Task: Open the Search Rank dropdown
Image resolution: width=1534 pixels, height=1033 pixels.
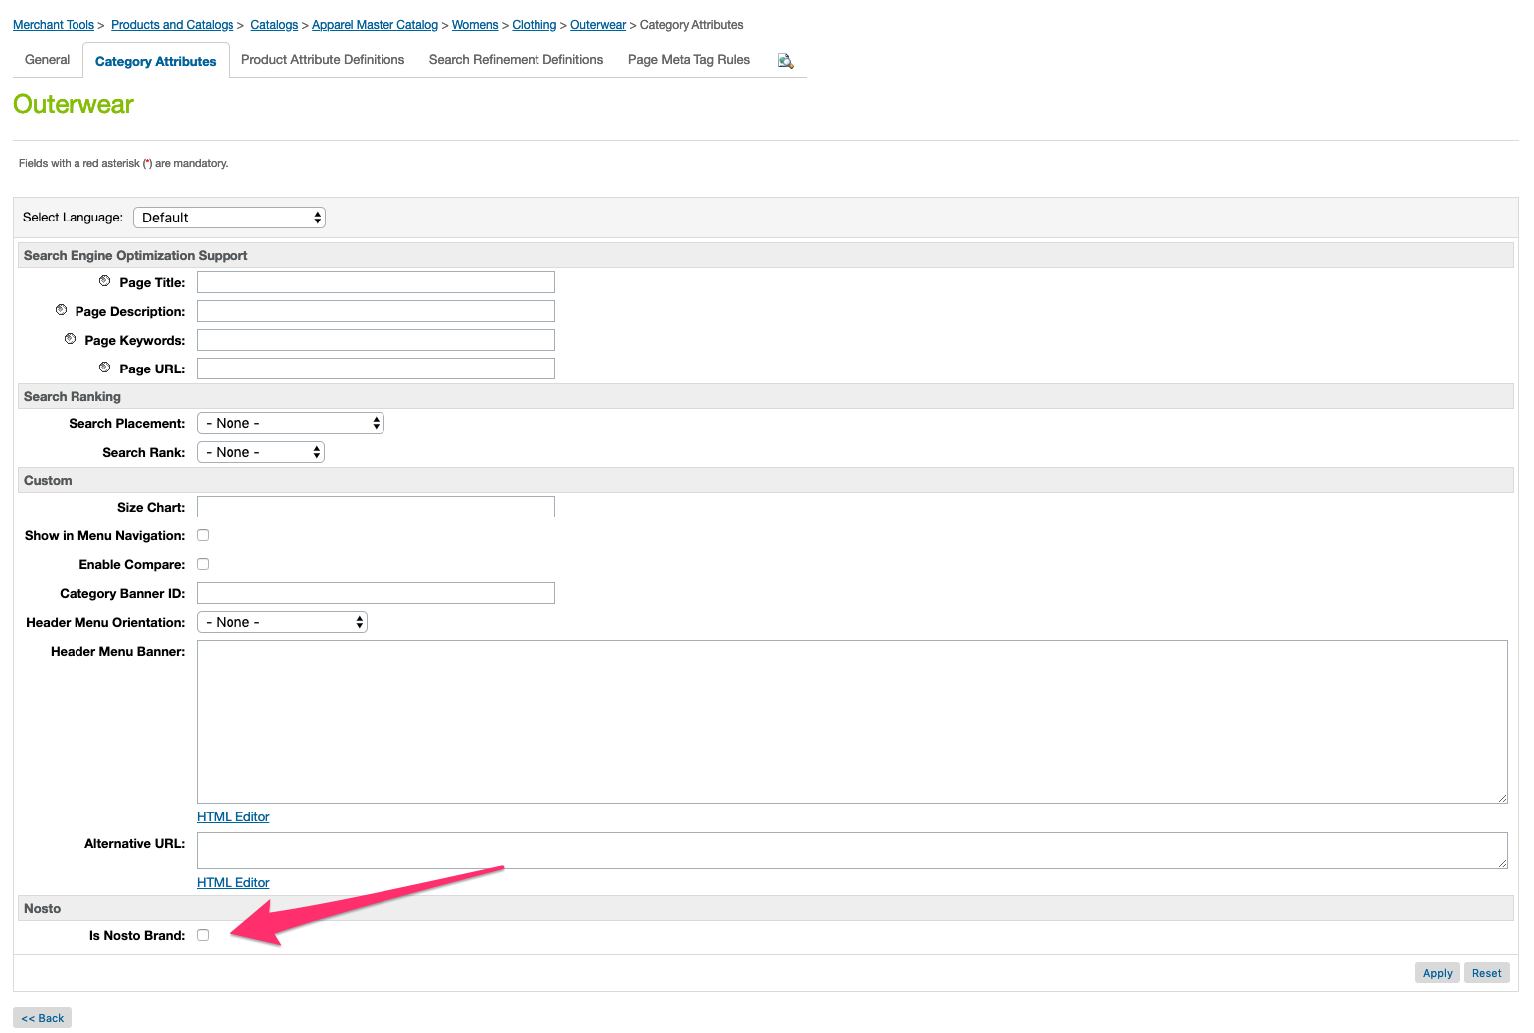Action: (x=260, y=452)
